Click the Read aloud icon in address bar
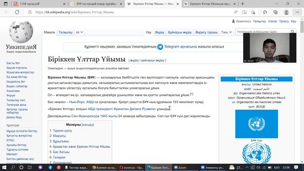 (236, 12)
